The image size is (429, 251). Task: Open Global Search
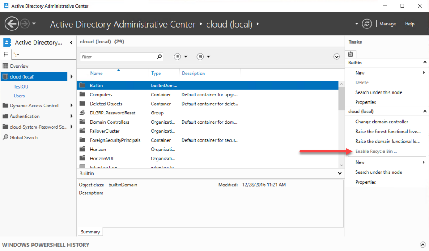(x=23, y=137)
